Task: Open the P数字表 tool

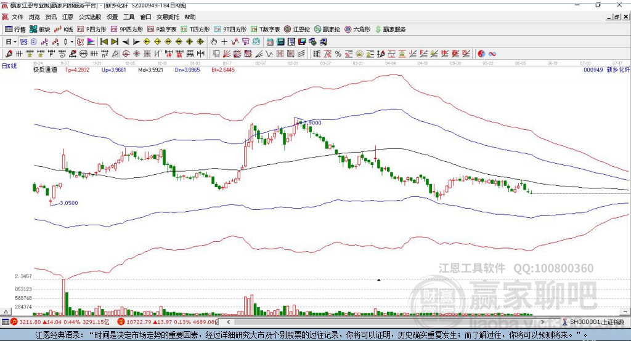Action: [x=162, y=30]
